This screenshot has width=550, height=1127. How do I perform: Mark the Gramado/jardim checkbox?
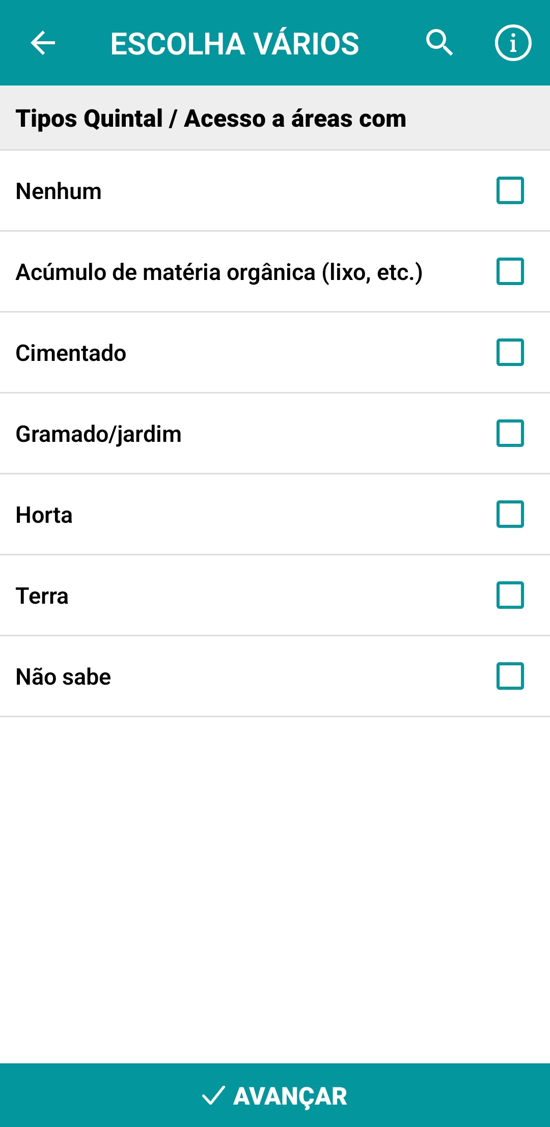(x=510, y=433)
